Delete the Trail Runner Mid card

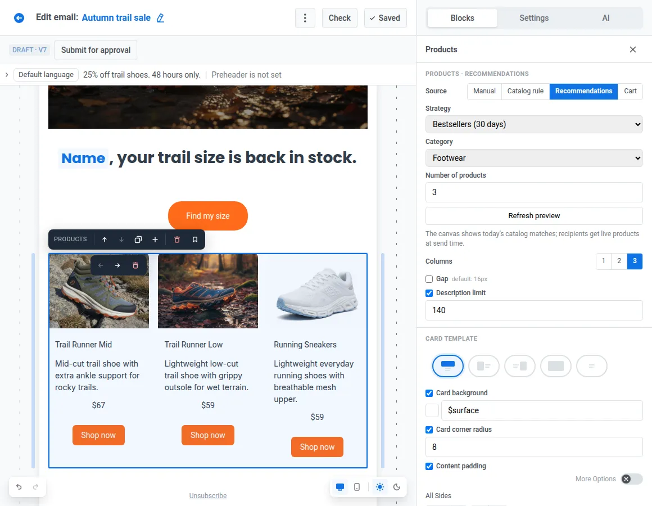(135, 265)
